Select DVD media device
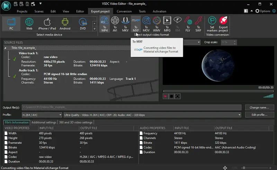 pyautogui.click(x=83, y=24)
